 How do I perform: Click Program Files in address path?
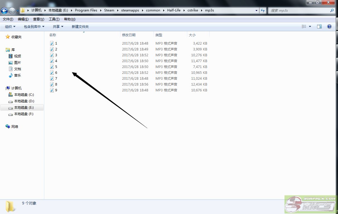[x=86, y=10]
